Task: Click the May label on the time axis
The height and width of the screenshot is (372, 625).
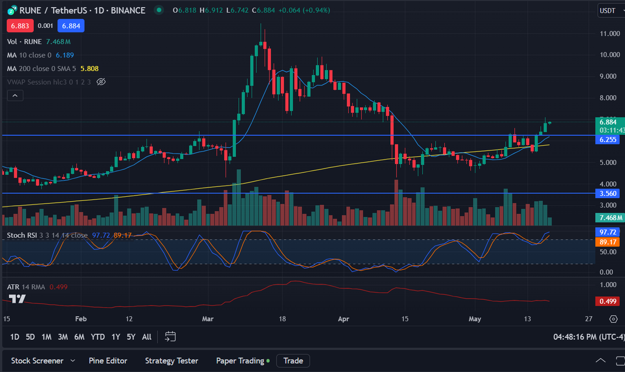Action: (475, 319)
